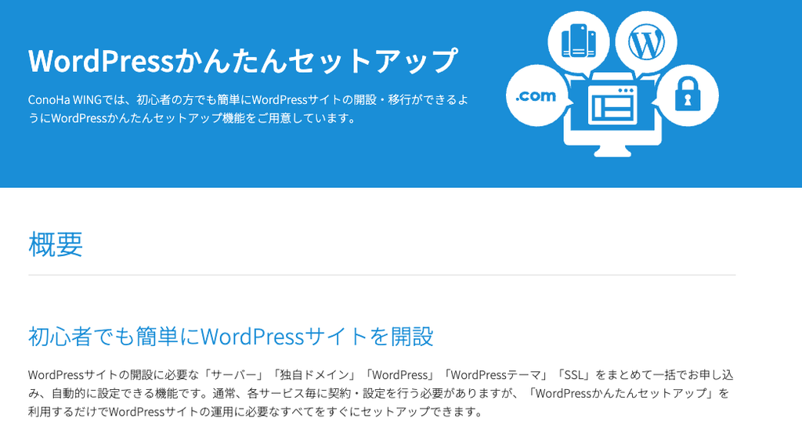Click the body paragraph starting WordPressサイトの開設に必要な
The width and height of the screenshot is (802, 440).
(x=381, y=393)
